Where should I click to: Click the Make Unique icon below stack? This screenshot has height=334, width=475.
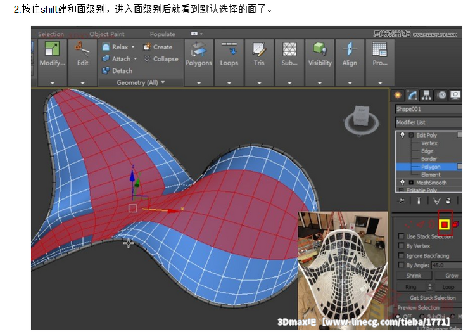[x=436, y=201]
